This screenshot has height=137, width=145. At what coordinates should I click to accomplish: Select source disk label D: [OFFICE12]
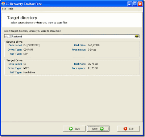pyautogui.click(x=32, y=45)
